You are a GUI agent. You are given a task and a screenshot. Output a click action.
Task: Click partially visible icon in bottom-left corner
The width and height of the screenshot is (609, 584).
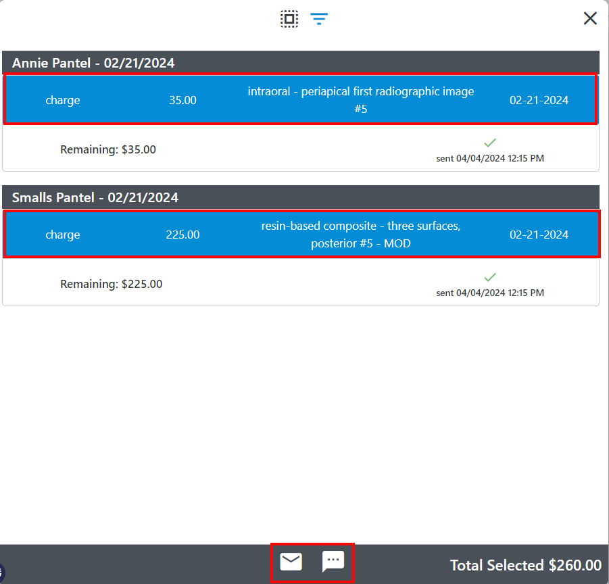(x=2, y=573)
